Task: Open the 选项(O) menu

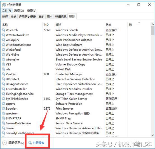Action: (x=19, y=11)
